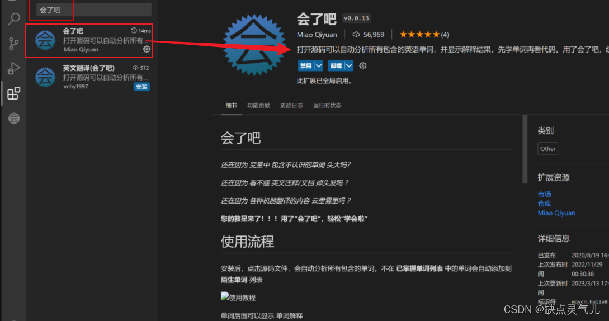The width and height of the screenshot is (609, 321).
Task: Open the Miao Qiyuan link under 扩展资源
Action: (x=556, y=213)
